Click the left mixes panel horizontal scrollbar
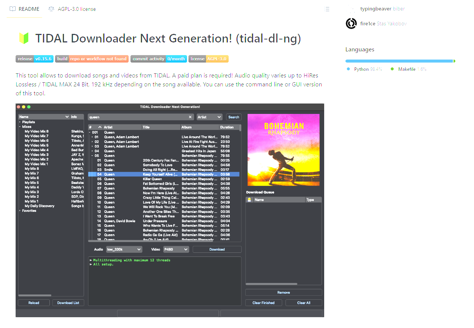 click(35, 295)
